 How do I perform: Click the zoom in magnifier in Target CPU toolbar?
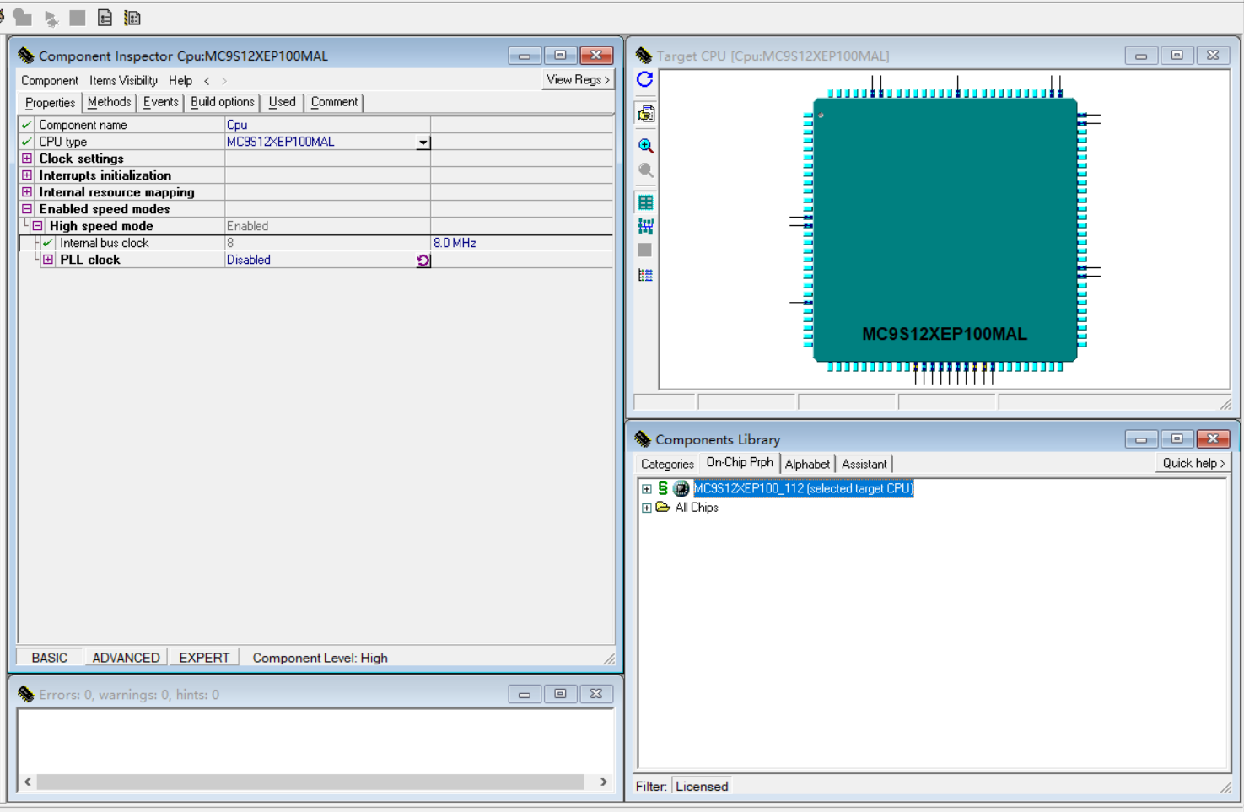(x=646, y=146)
